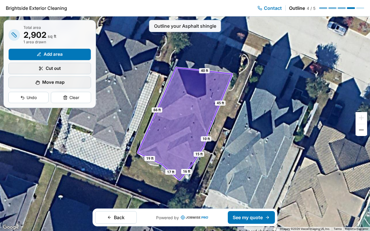Click the first progress step bar

[x=323, y=8]
